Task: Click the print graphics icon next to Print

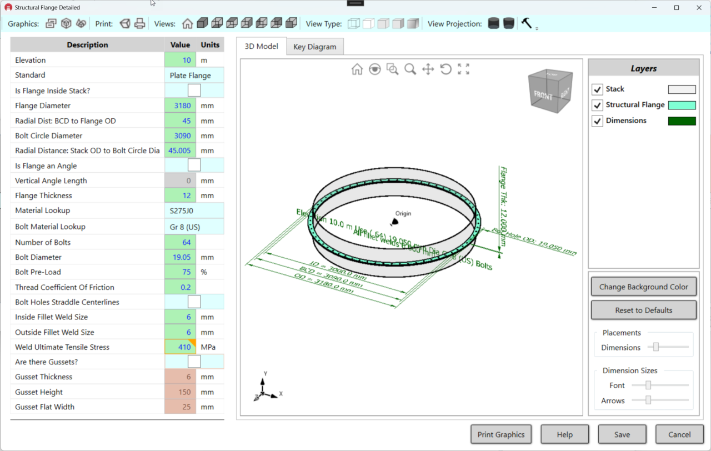Action: (124, 23)
